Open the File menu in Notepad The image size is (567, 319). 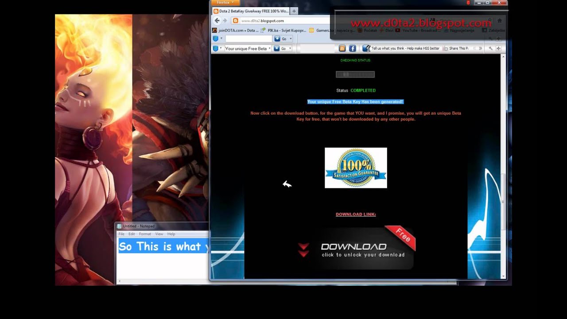click(x=121, y=234)
